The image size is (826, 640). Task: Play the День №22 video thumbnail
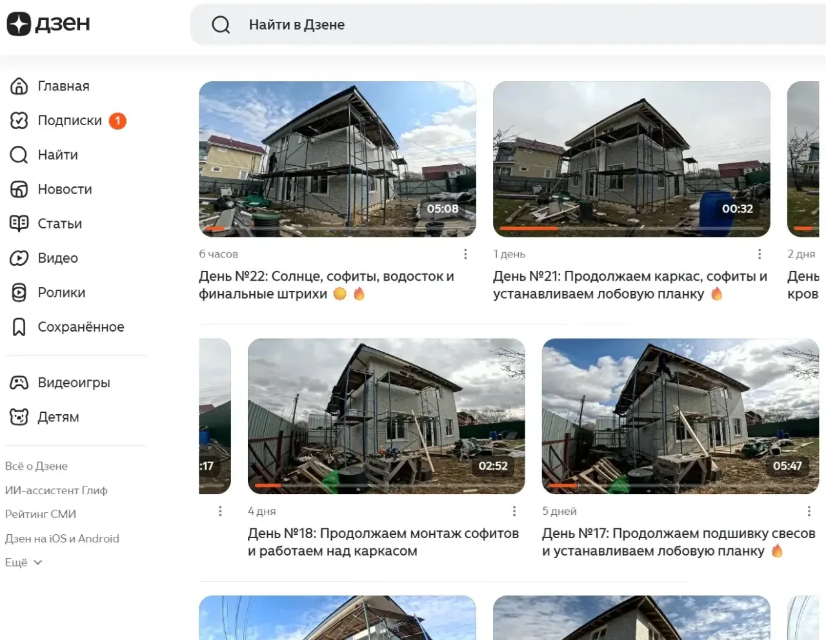(337, 159)
